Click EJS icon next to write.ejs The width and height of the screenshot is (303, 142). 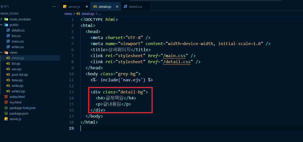point(8,86)
